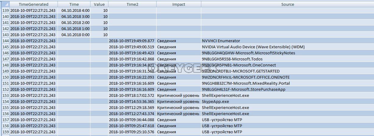Click the NVVHCI Enumerator source cell
The height and width of the screenshot is (136, 374).
coord(221,41)
